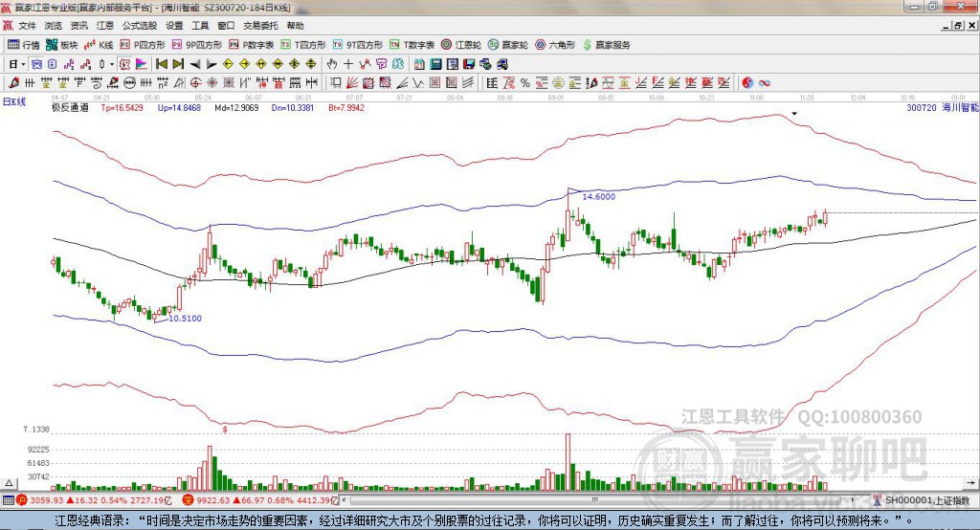
Task: Open the calculator icon
Action: 435,64
